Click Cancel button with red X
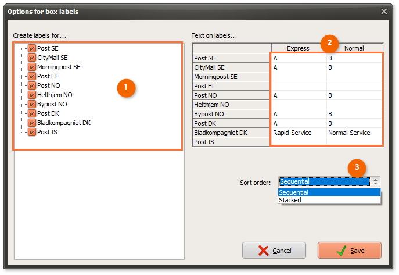399x275 pixels. (x=274, y=251)
